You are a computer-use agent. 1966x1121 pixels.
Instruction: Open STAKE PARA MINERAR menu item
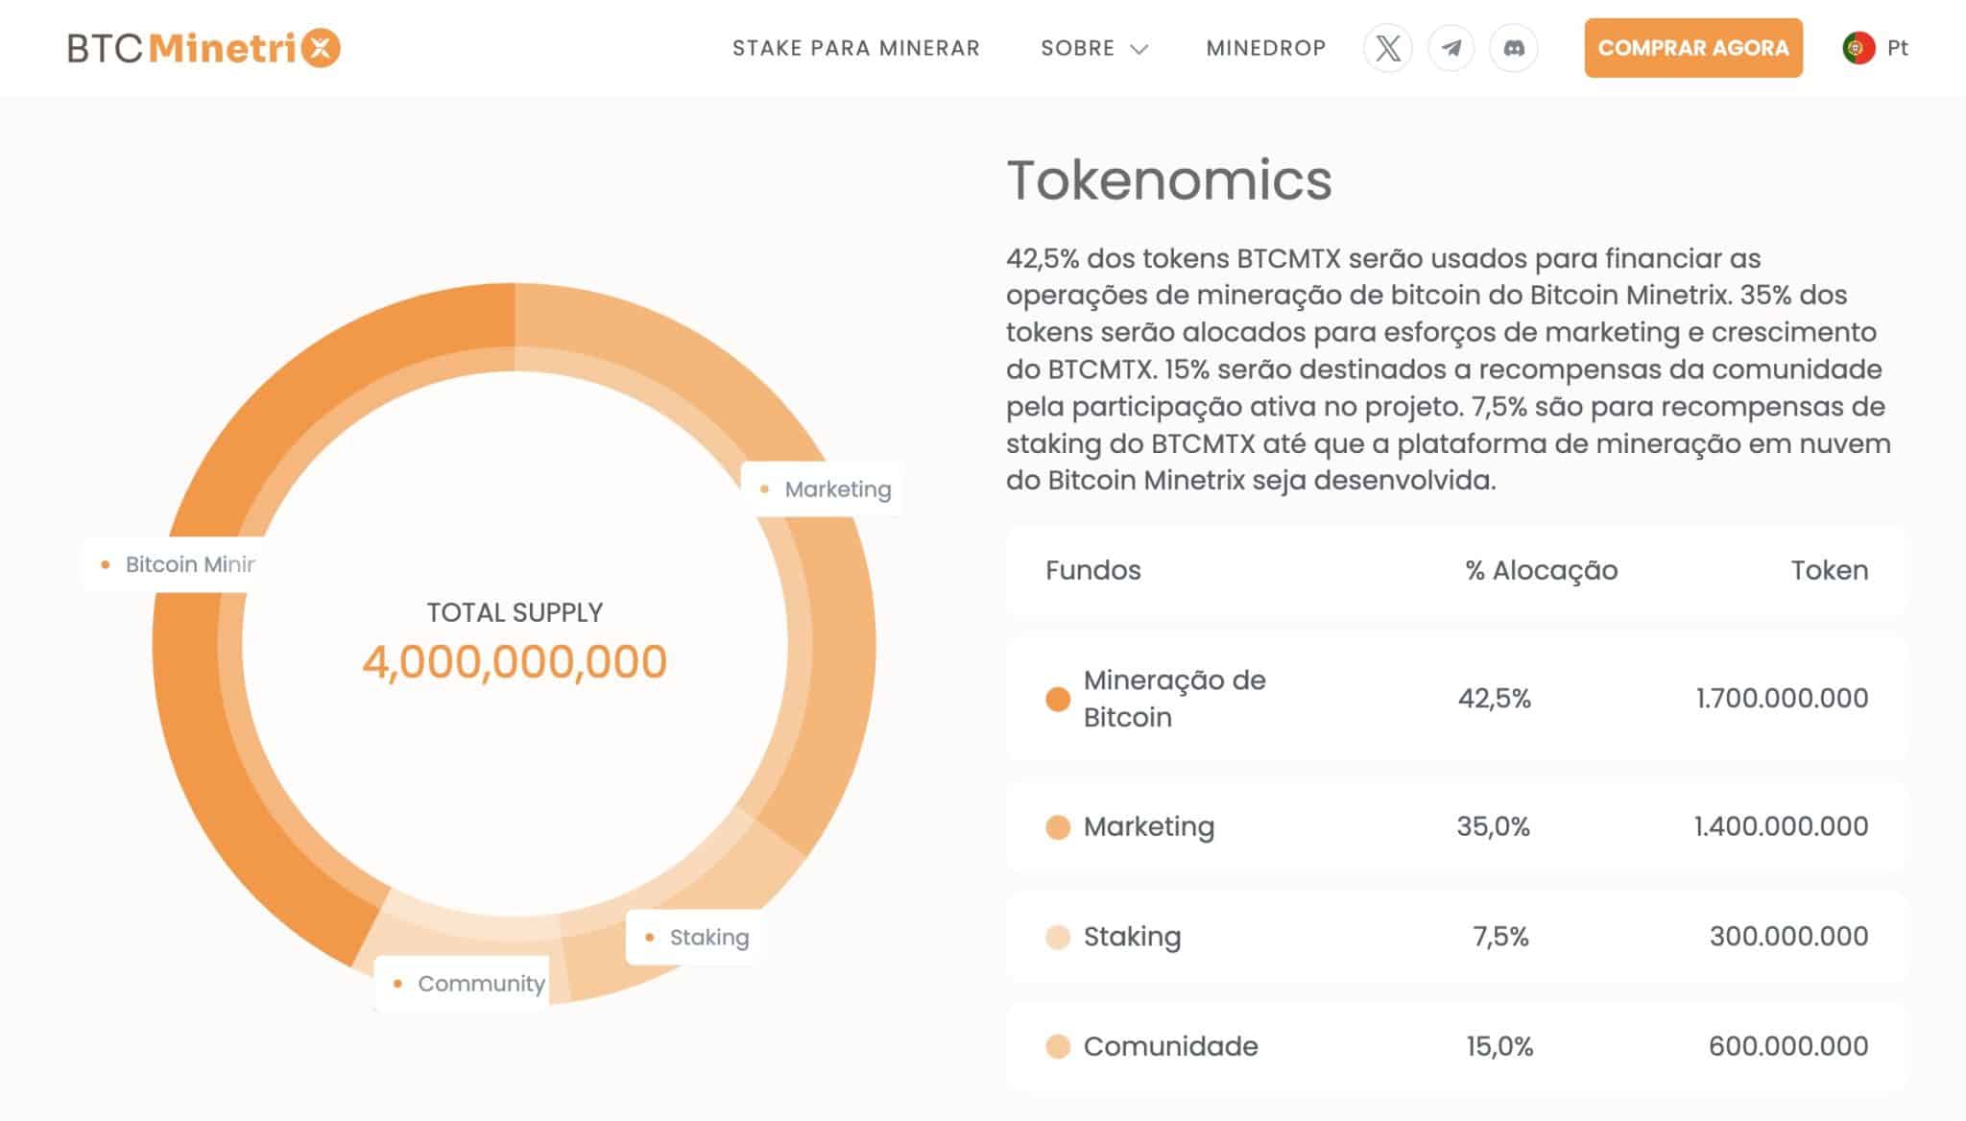[x=856, y=48]
